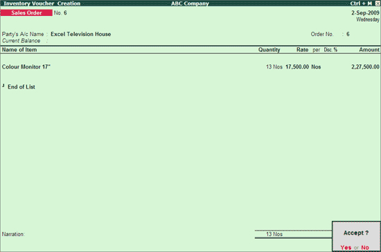Click the 2,27,500.00 amount cell

(365, 66)
